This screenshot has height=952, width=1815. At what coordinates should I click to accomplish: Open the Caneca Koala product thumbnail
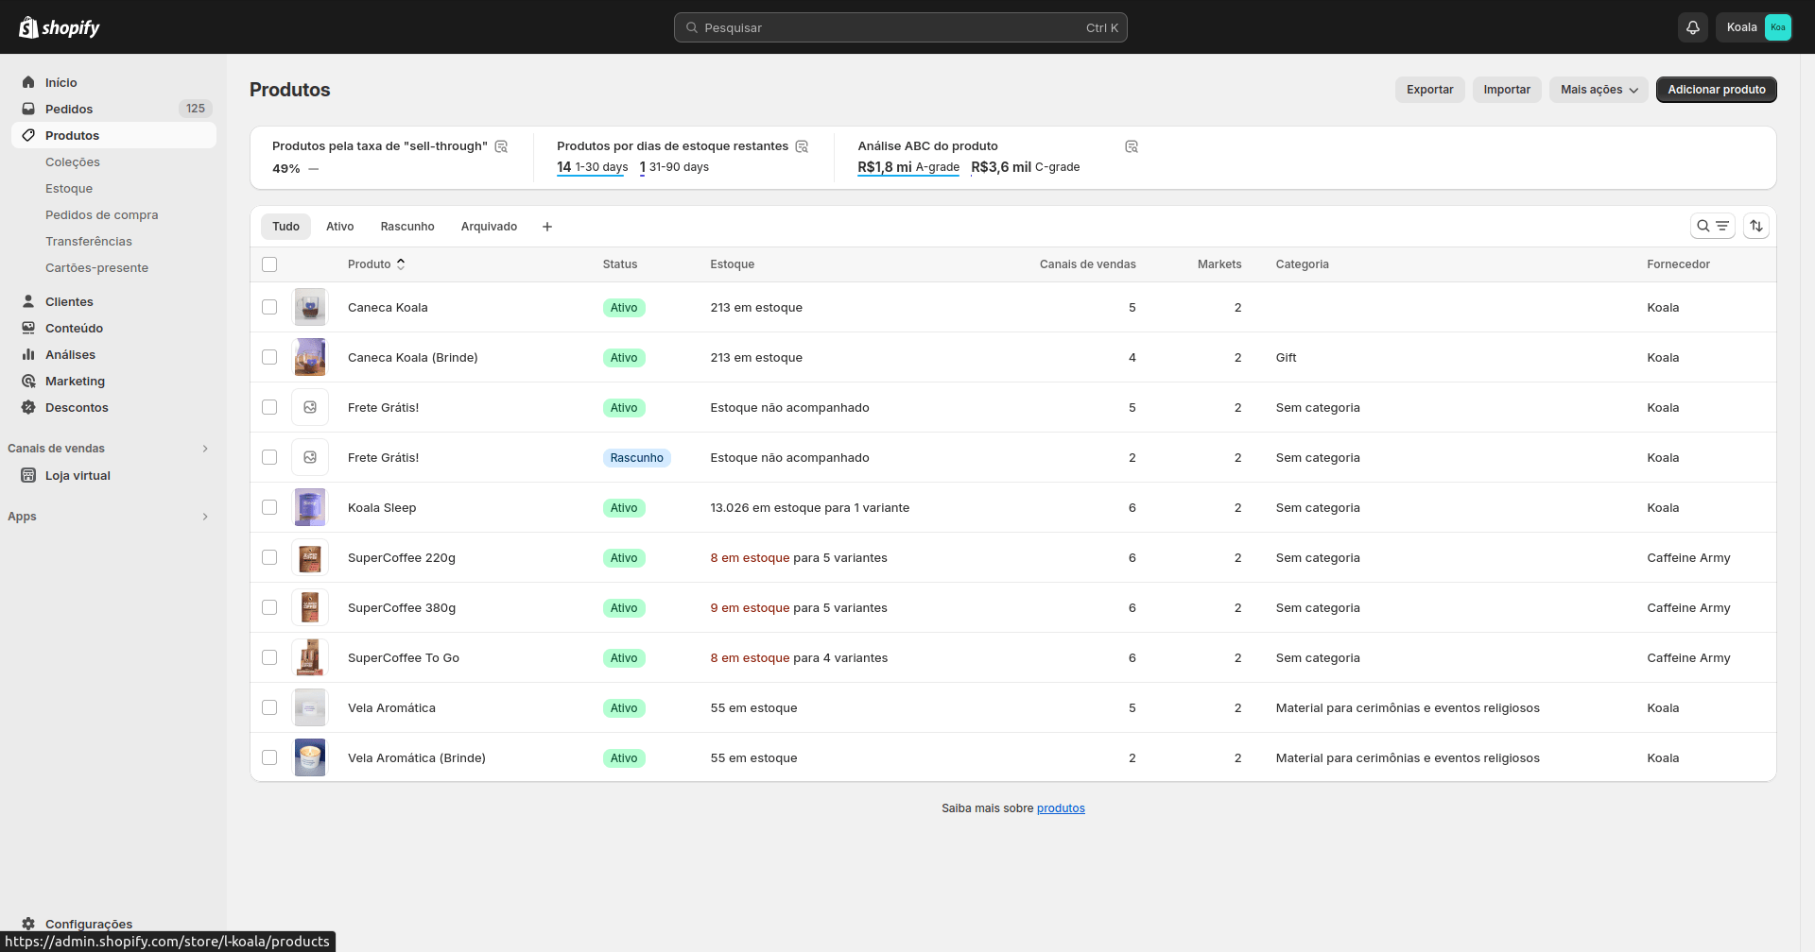click(310, 307)
